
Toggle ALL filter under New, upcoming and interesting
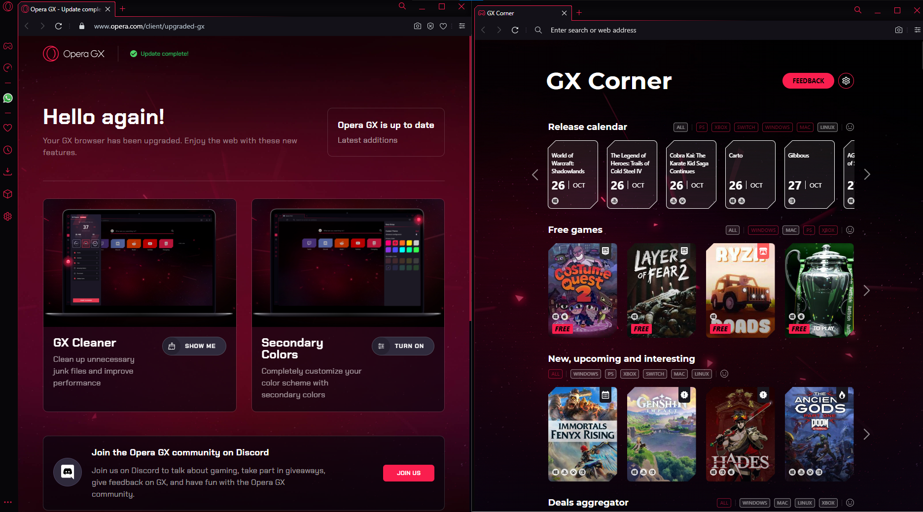[x=555, y=374]
